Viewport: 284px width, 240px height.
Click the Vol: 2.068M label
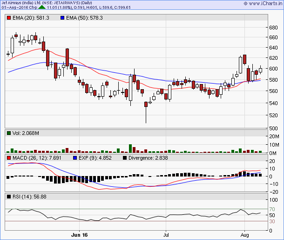coord(26,133)
